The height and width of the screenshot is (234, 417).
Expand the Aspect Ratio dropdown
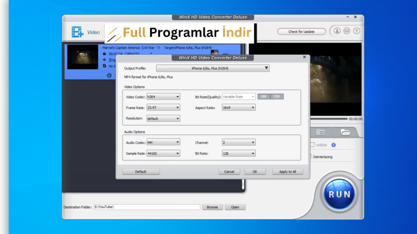click(239, 107)
